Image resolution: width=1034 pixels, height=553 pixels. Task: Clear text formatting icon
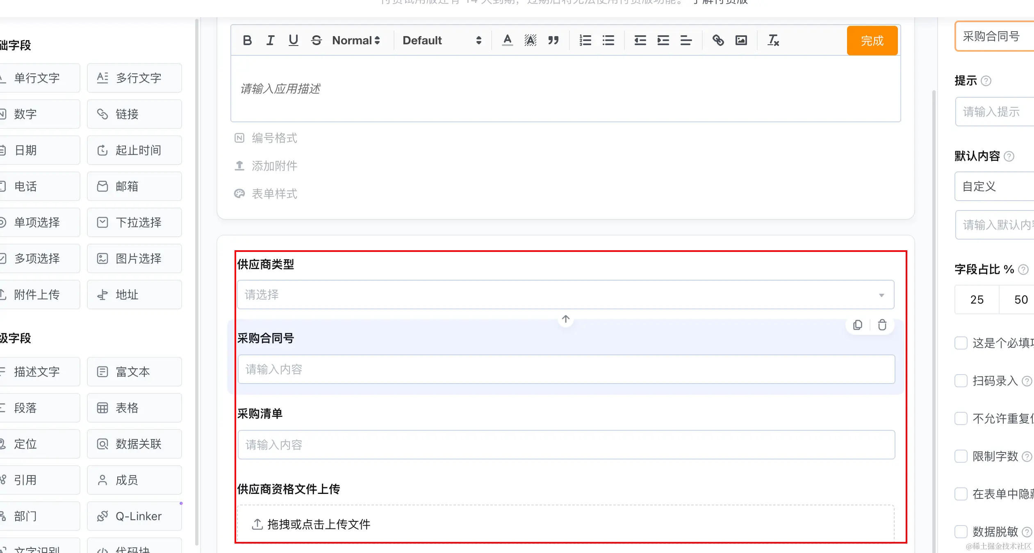[773, 40]
